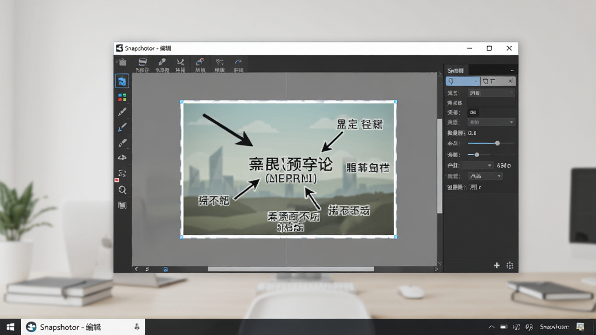Open the Windows Start menu
Viewport: 596px width, 335px height.
click(10, 327)
